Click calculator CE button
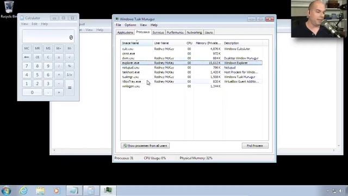The height and width of the screenshot is (196, 348). point(38,57)
